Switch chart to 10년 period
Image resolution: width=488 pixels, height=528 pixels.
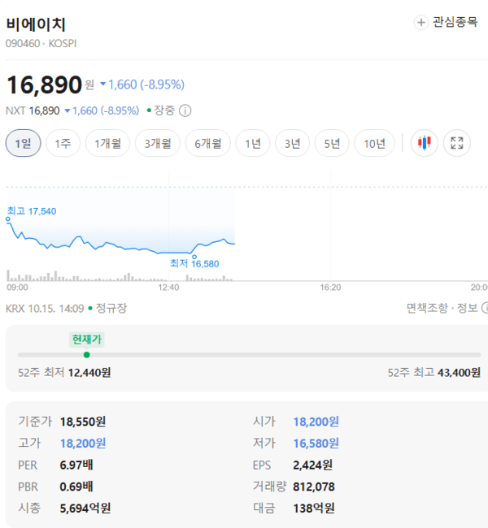click(374, 143)
